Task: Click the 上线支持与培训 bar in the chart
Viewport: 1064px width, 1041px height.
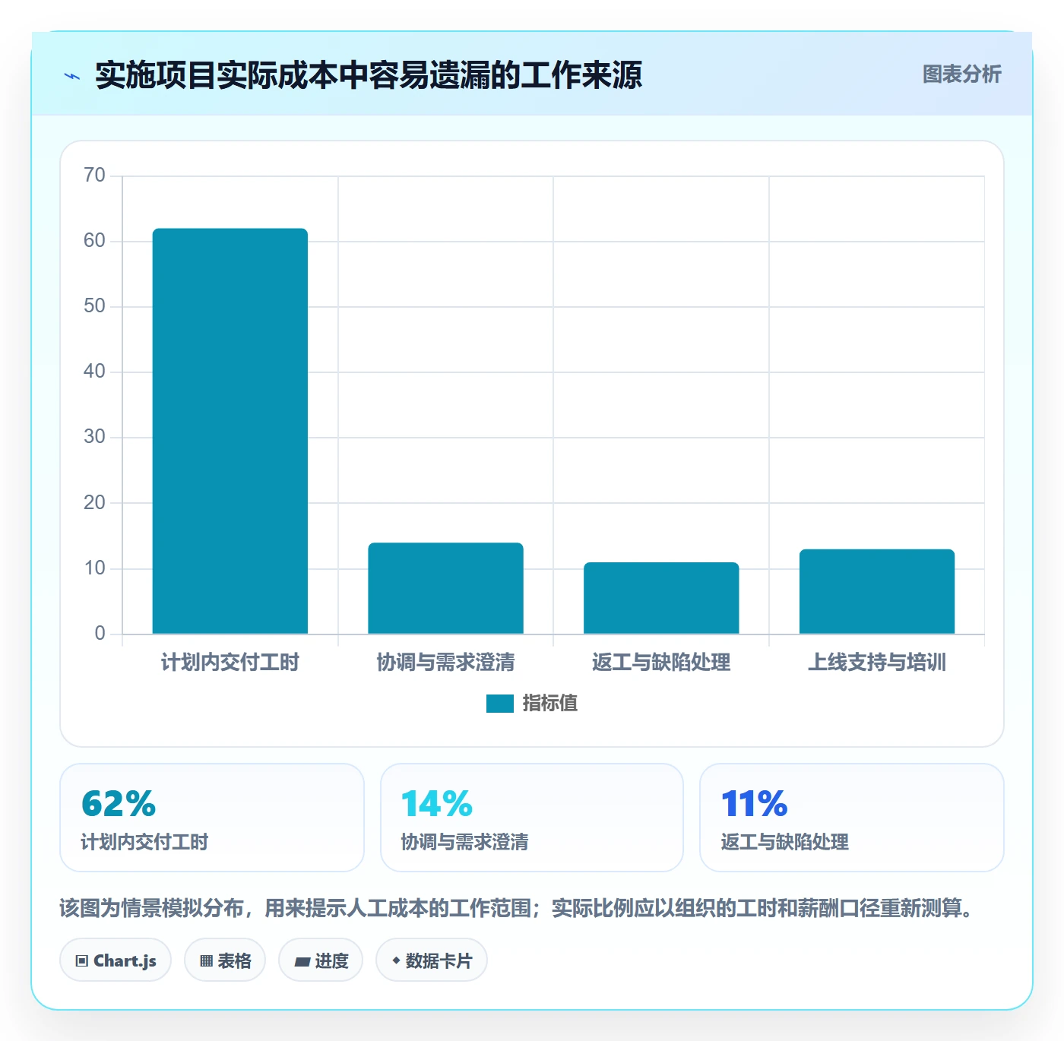Action: click(x=877, y=591)
